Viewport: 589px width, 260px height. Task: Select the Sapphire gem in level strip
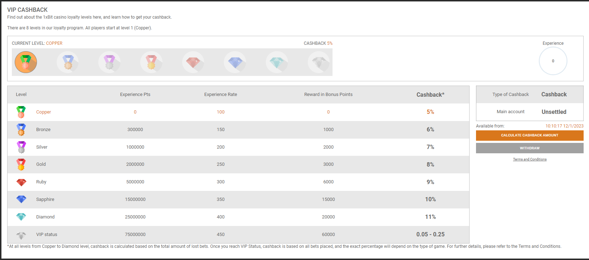coord(235,62)
